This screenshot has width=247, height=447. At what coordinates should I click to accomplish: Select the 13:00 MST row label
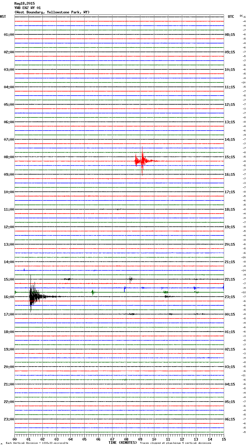tap(9, 244)
